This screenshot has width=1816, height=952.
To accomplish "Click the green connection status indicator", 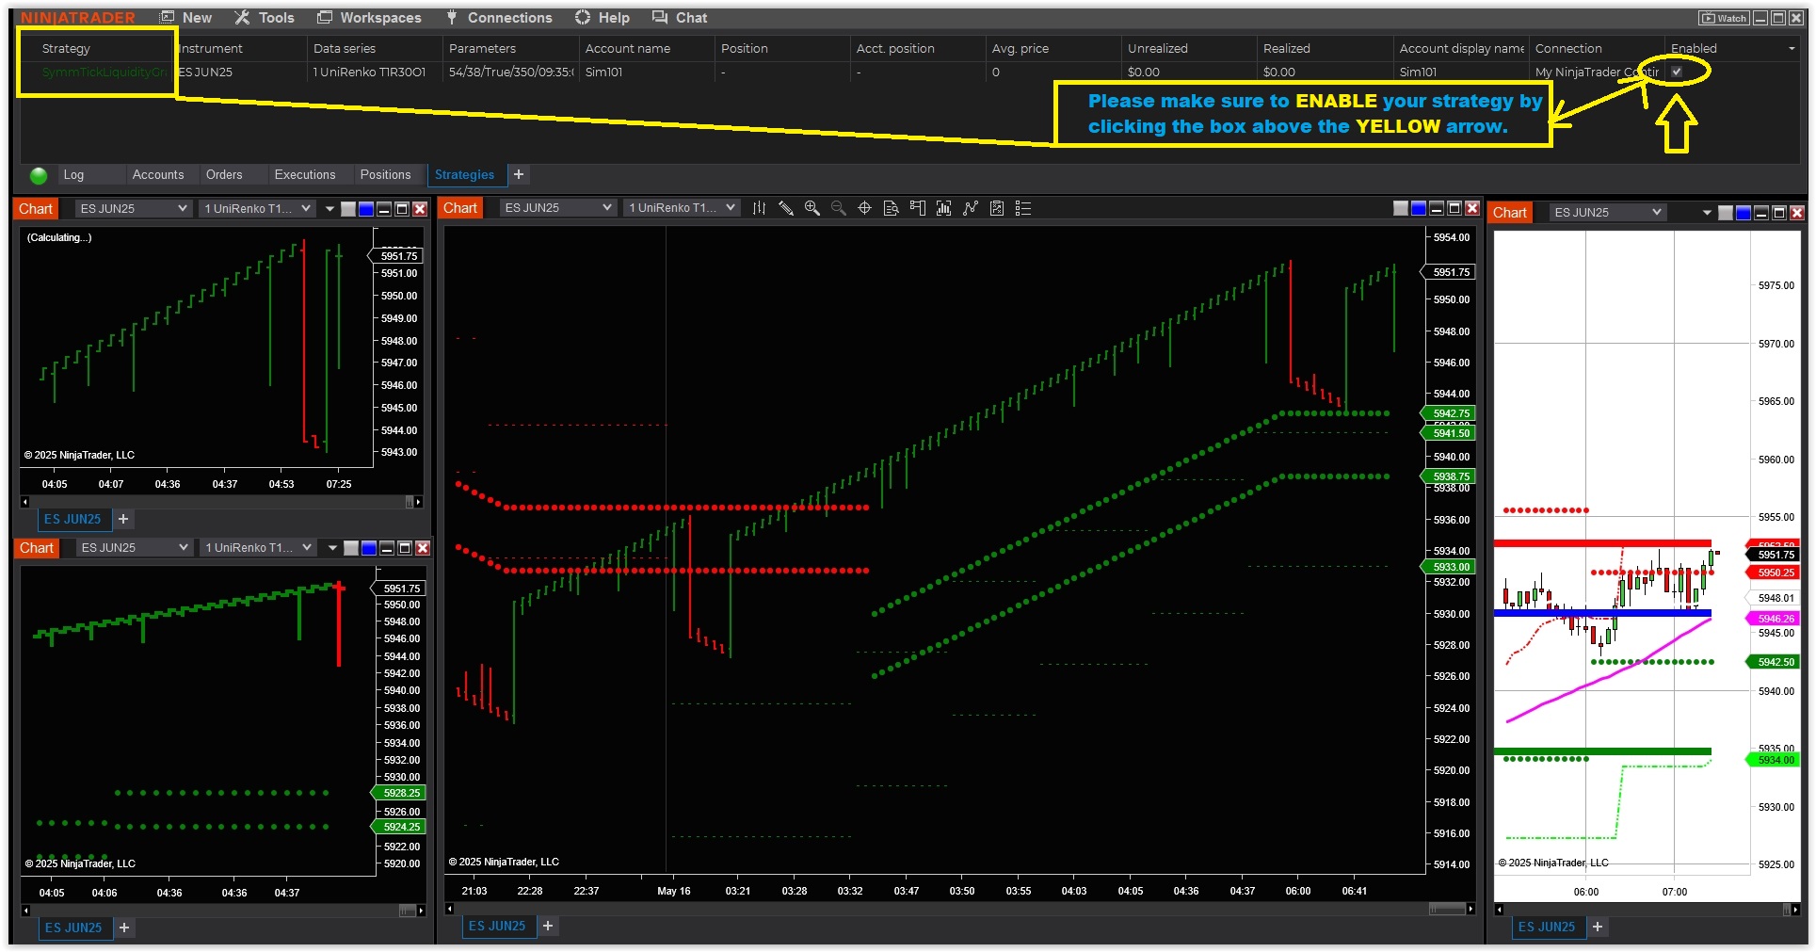I will coord(39,175).
